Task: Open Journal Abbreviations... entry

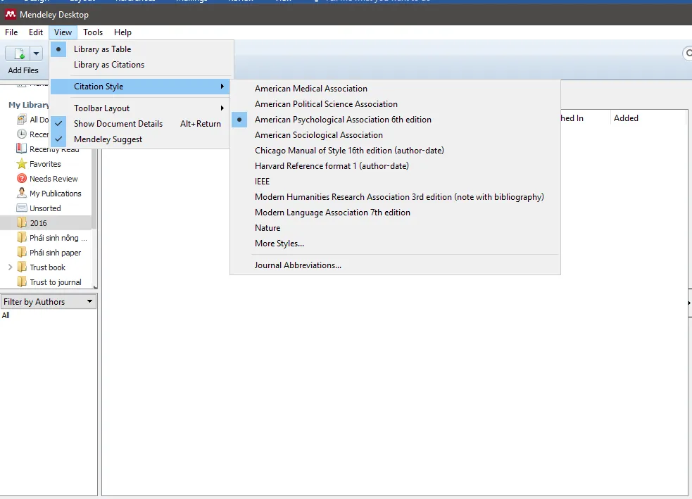Action: (298, 265)
